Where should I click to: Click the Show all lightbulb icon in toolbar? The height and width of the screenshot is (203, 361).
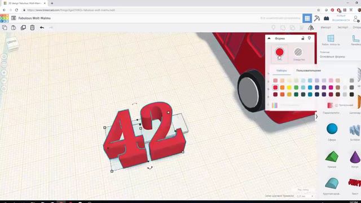click(x=273, y=28)
